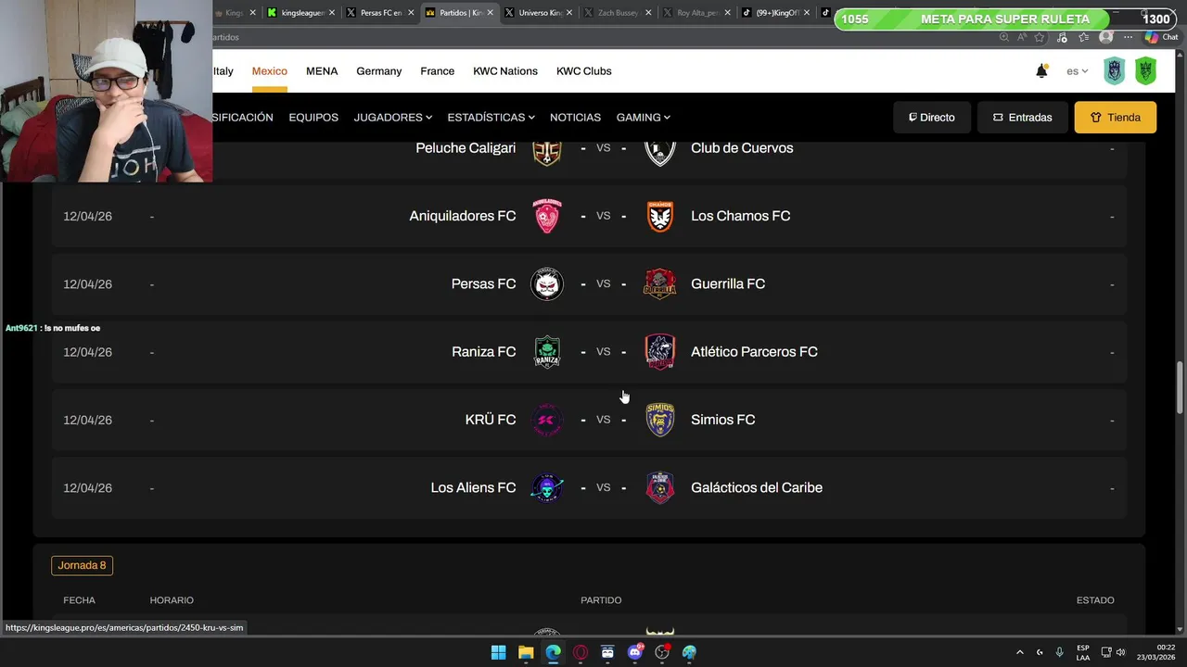Click the browser favorites star icon
1187x667 pixels.
pyautogui.click(x=1040, y=37)
